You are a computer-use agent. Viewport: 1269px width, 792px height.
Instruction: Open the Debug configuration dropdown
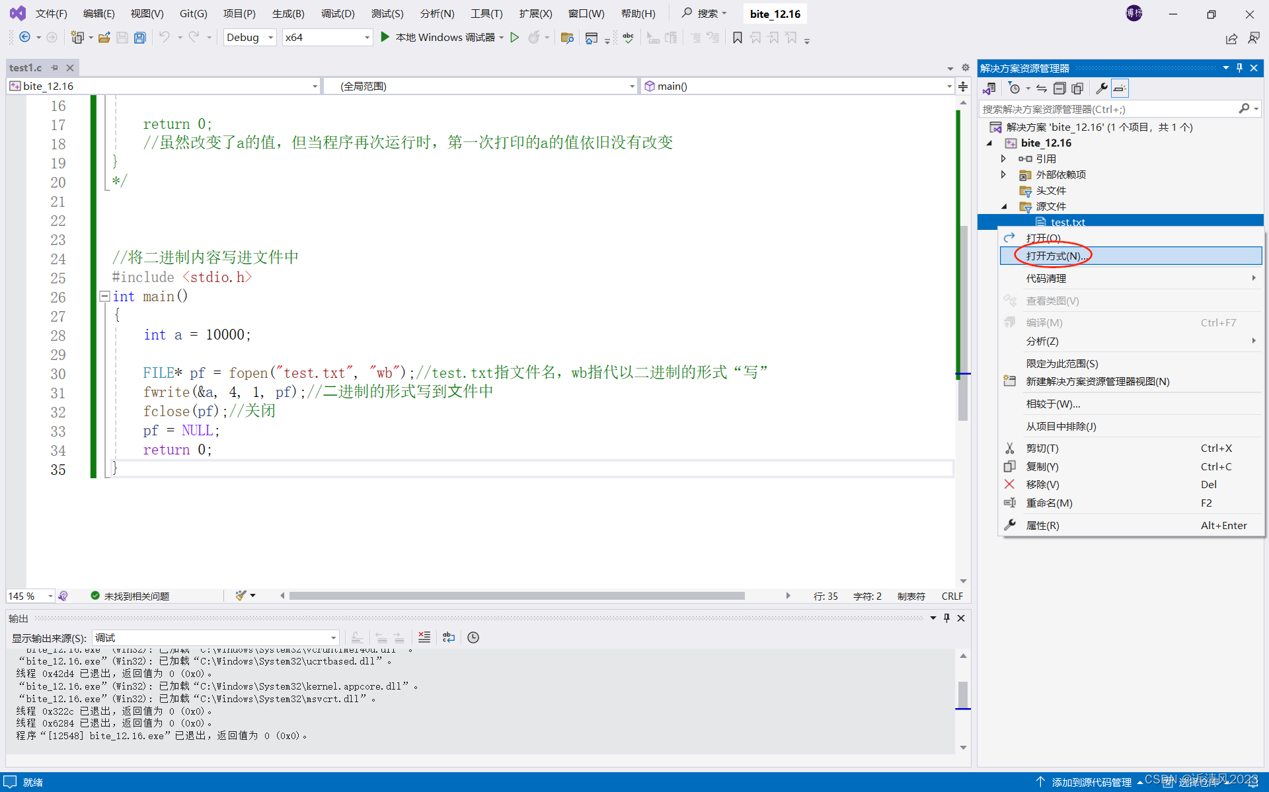click(x=270, y=38)
